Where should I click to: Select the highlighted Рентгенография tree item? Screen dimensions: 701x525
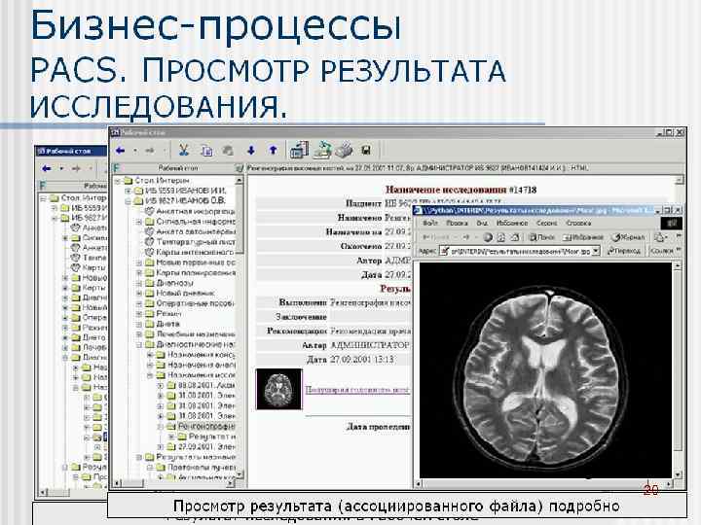point(206,427)
